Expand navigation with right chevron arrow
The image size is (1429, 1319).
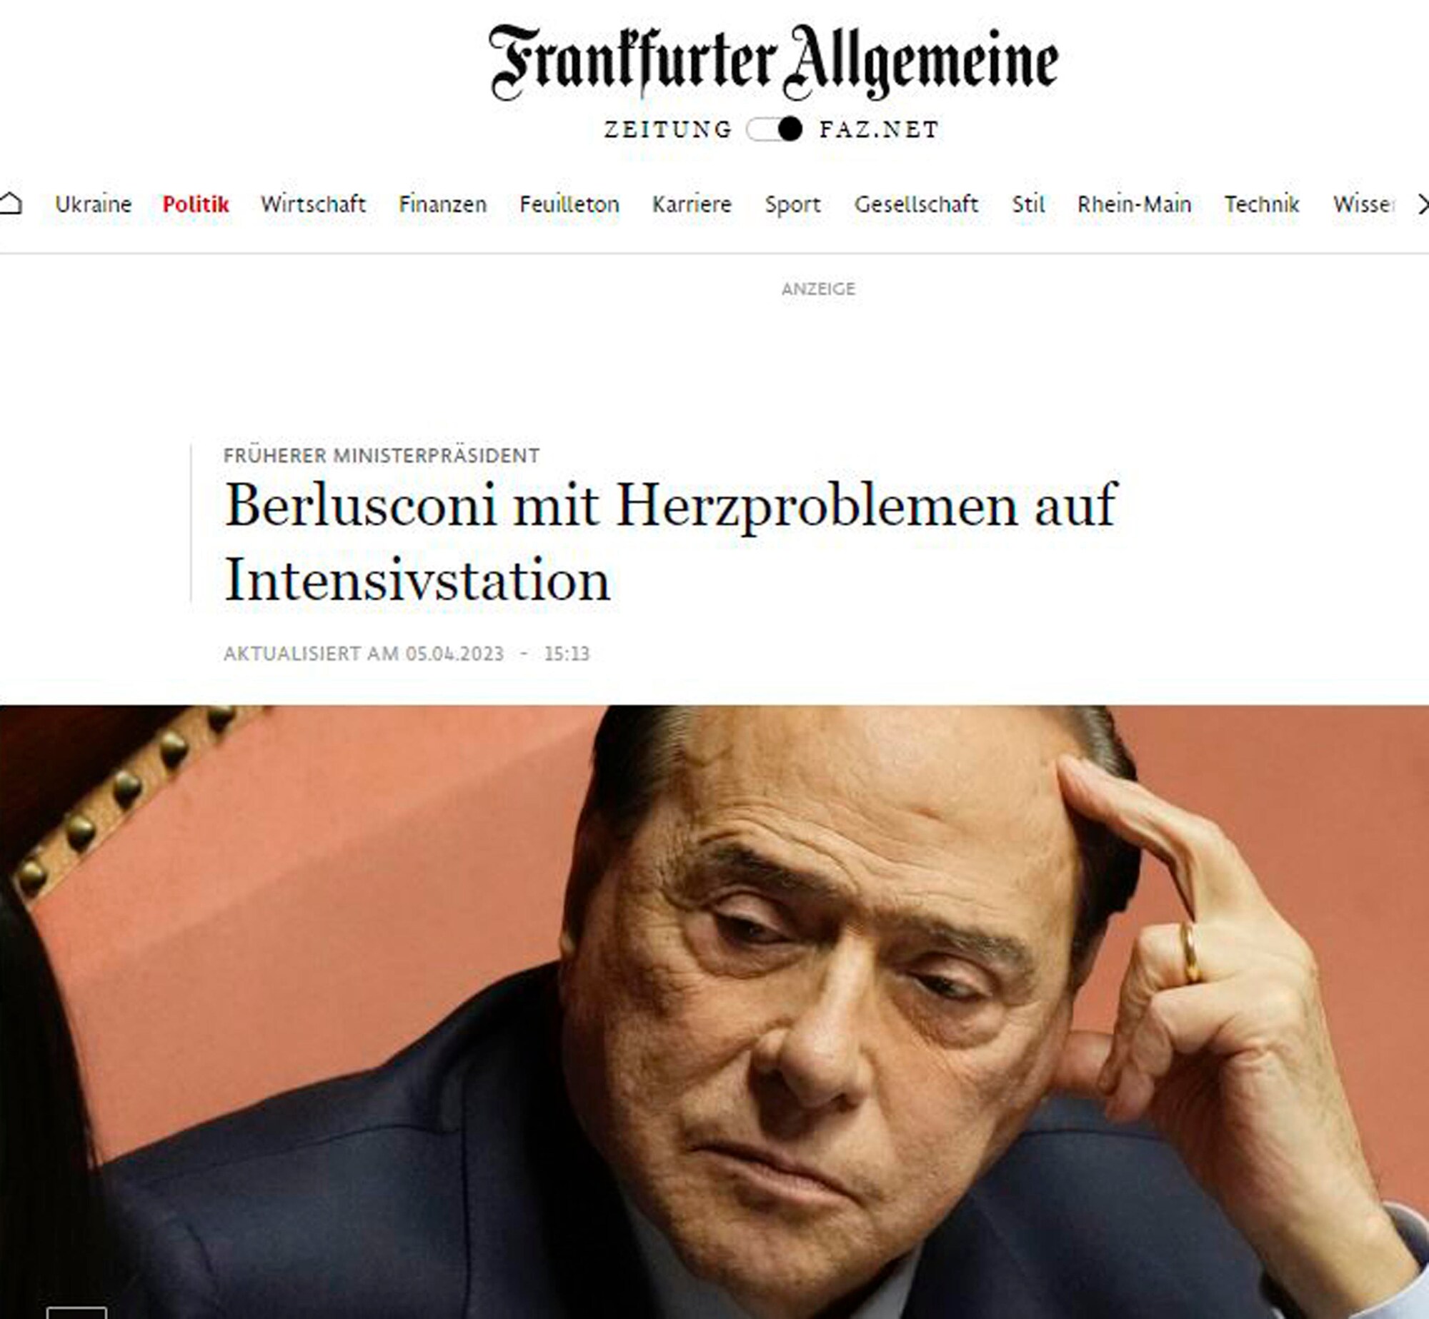pos(1420,205)
